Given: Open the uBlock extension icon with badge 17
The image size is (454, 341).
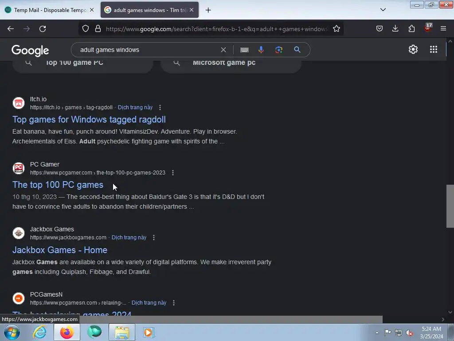Looking at the screenshot, I should [x=428, y=28].
